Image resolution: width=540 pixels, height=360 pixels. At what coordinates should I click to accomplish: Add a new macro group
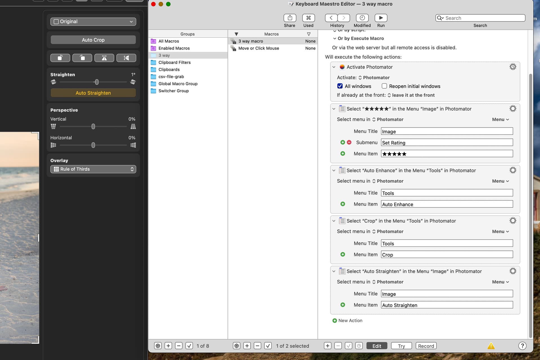pyautogui.click(x=168, y=346)
